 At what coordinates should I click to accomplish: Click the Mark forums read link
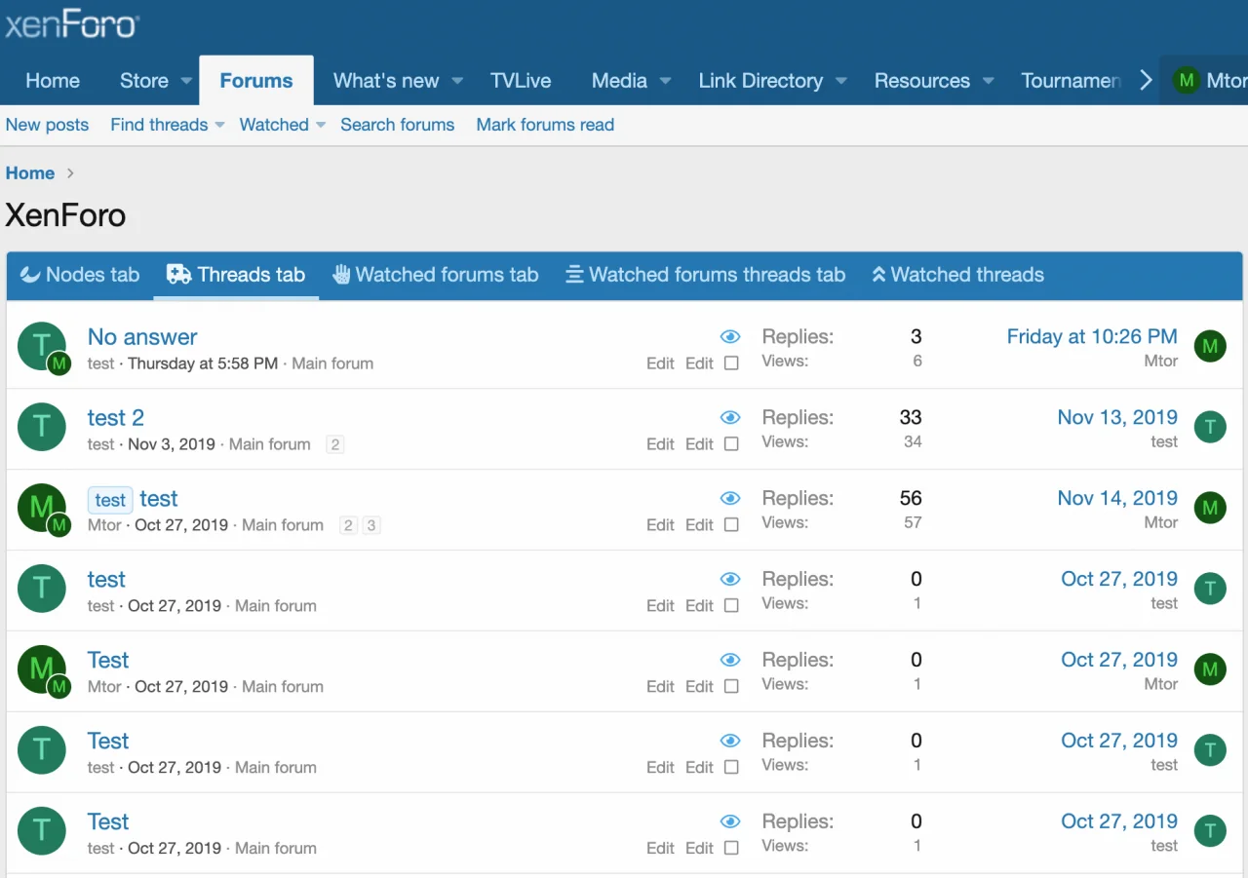coord(545,125)
